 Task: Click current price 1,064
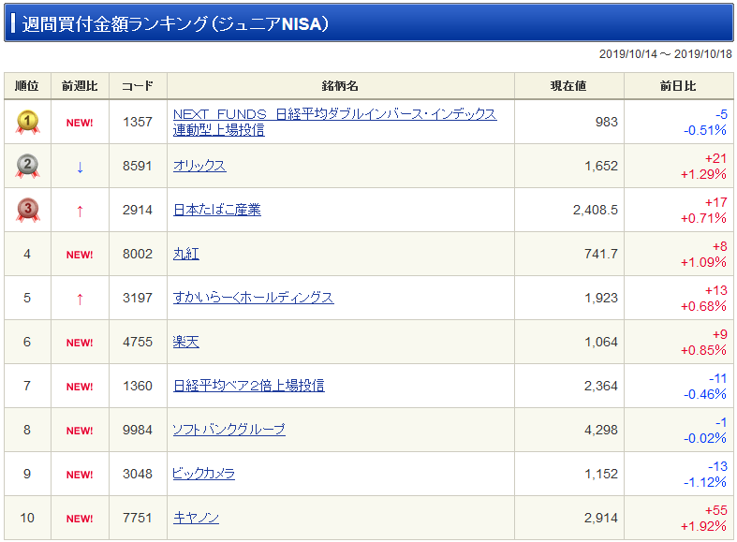pos(601,342)
